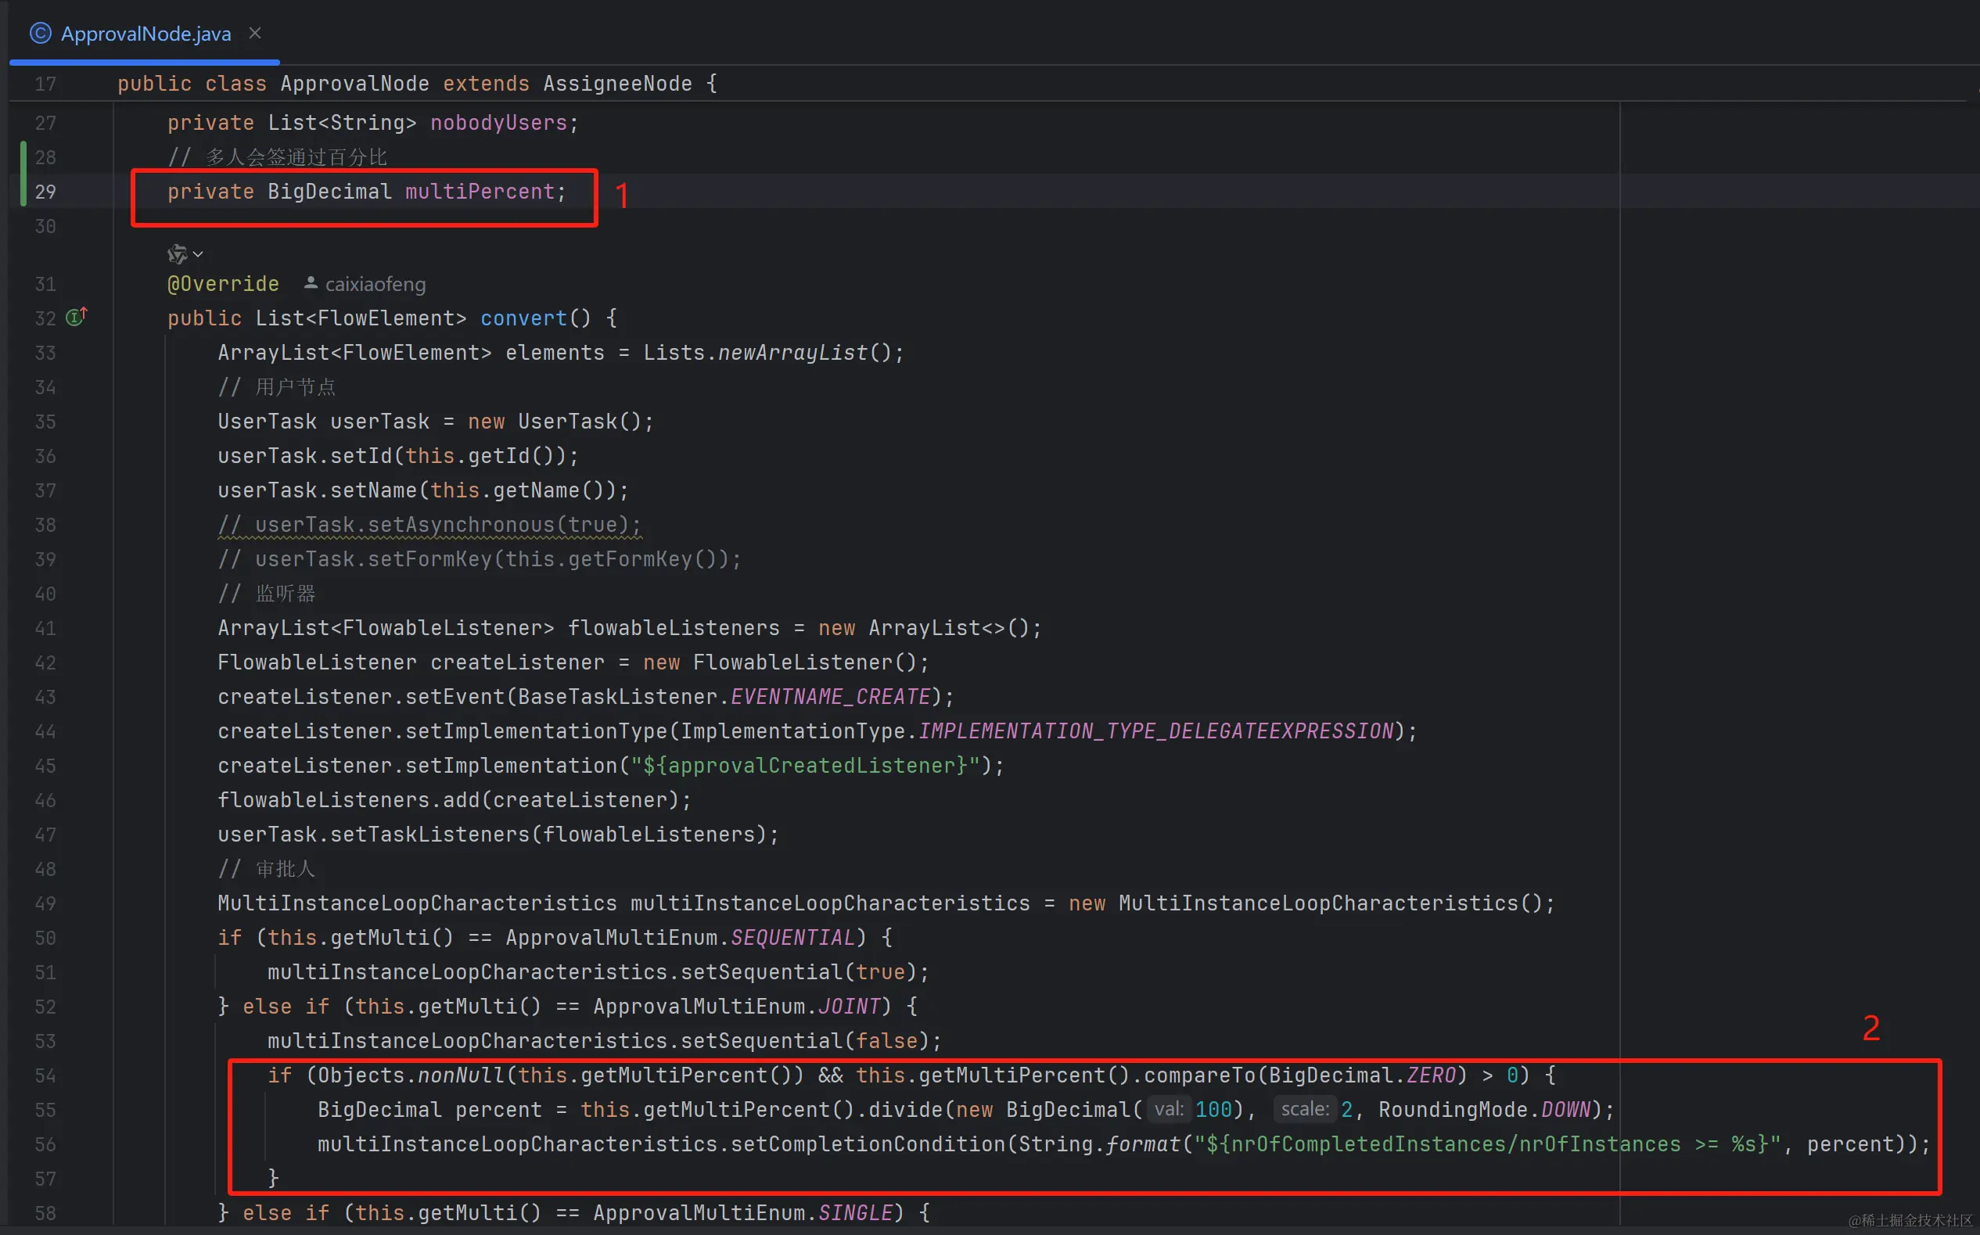This screenshot has height=1235, width=1980.
Task: Click the user icon beside caixiaofeng
Action: pos(311,282)
